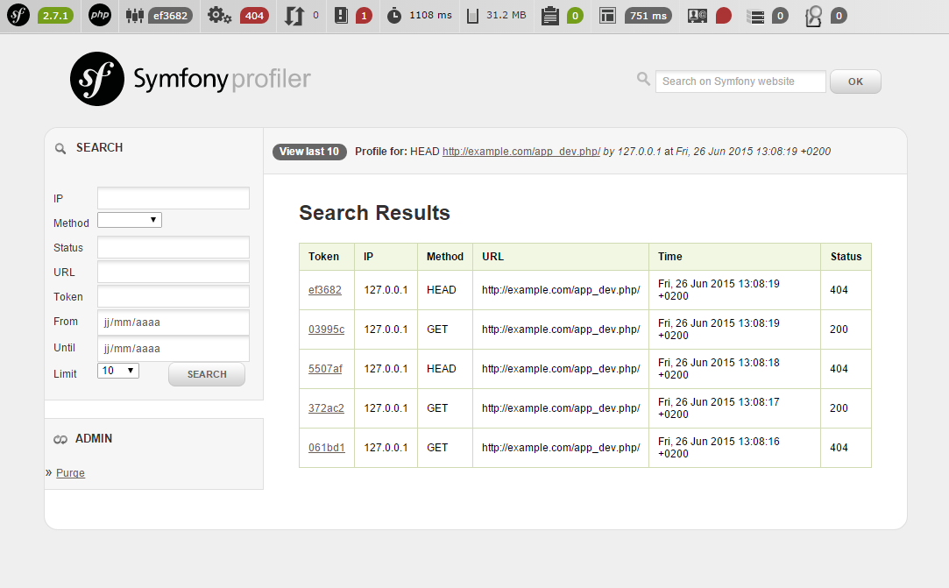Click the SEARCH submit button
The height and width of the screenshot is (588, 949).
point(207,374)
